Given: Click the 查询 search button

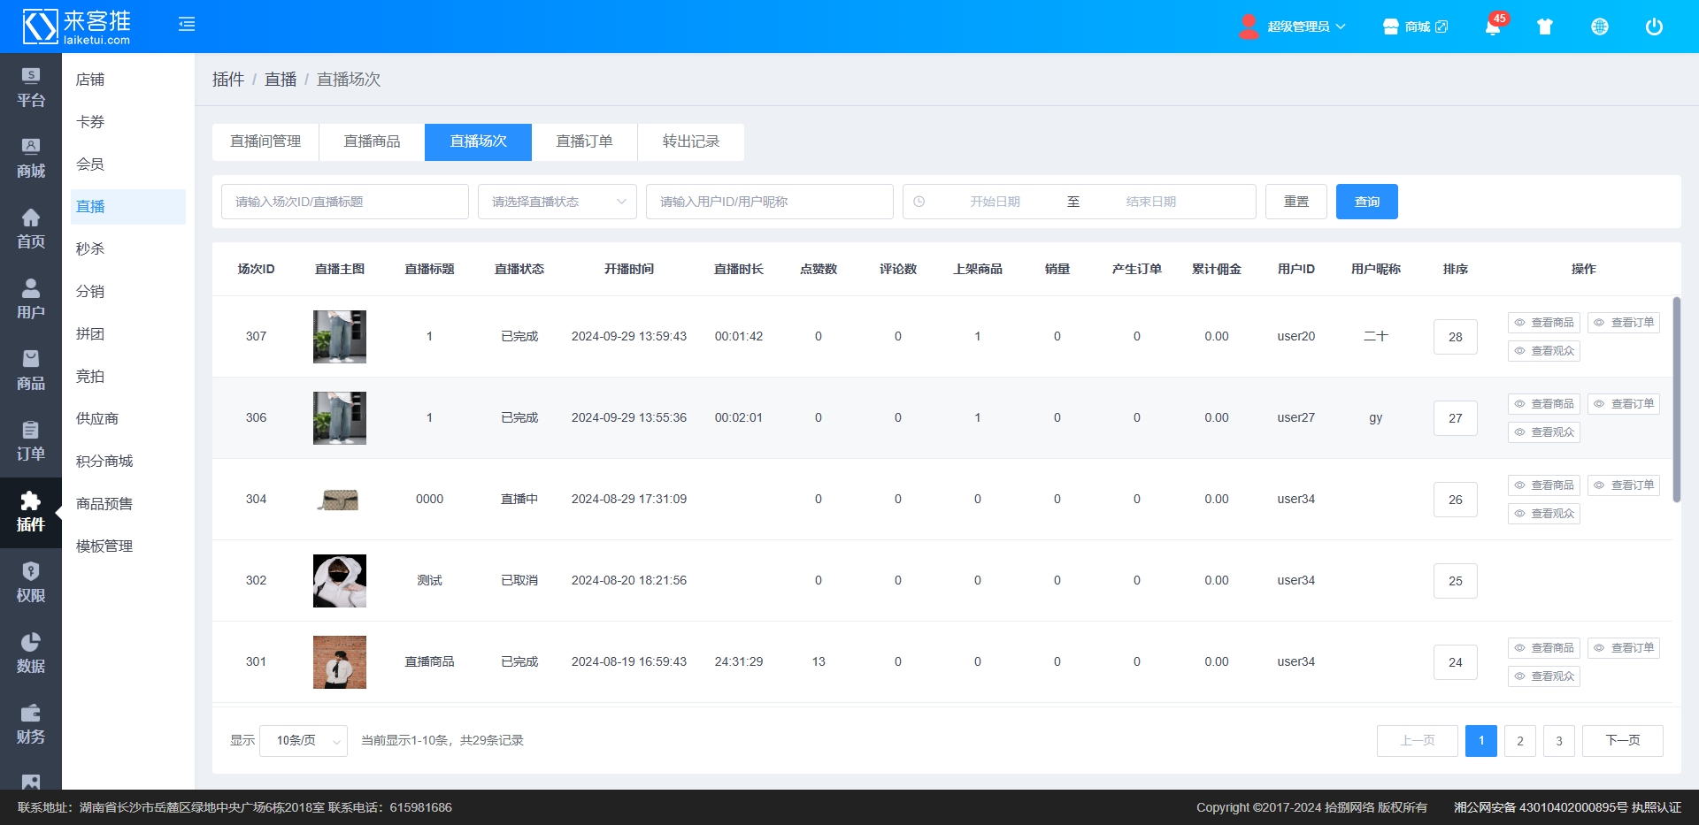Looking at the screenshot, I should click(1366, 202).
